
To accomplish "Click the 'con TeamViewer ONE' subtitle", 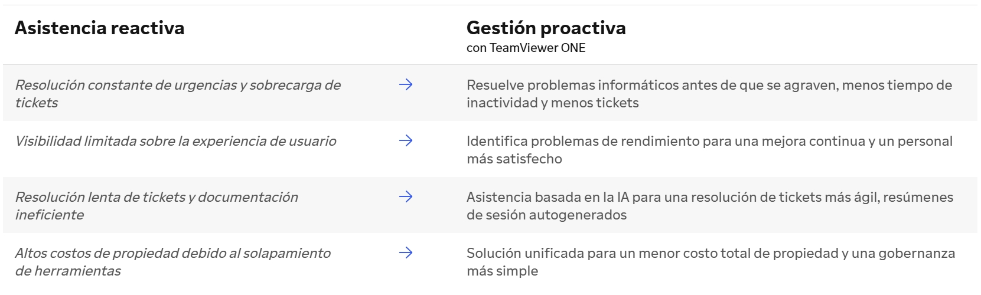I will click(x=526, y=48).
